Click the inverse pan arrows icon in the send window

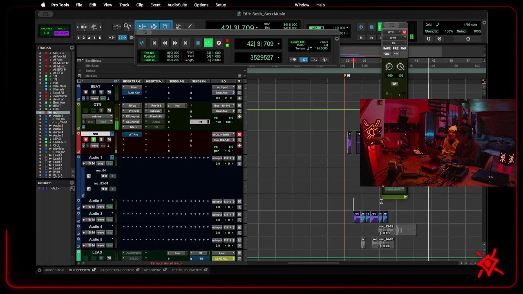pyautogui.click(x=396, y=53)
